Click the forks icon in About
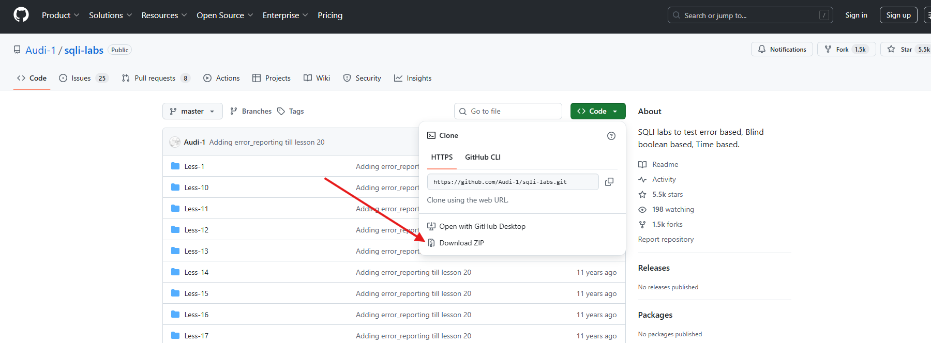 pyautogui.click(x=642, y=224)
